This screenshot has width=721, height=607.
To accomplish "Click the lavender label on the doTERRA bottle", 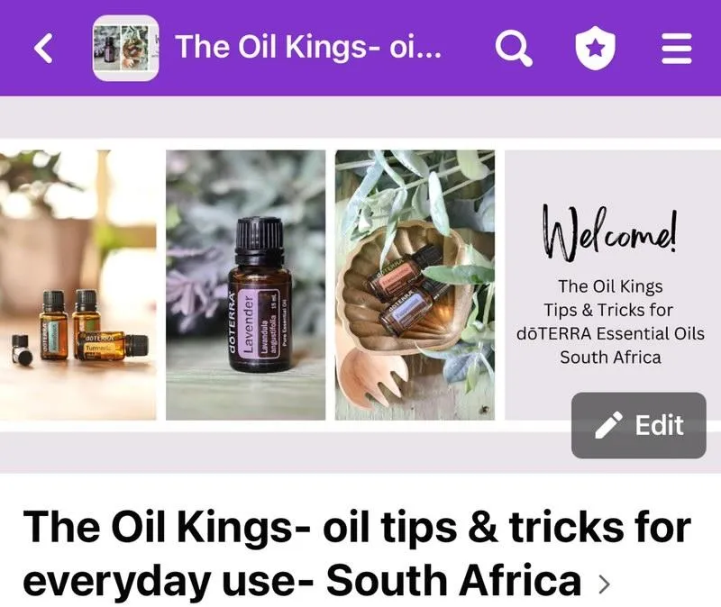I will point(260,322).
